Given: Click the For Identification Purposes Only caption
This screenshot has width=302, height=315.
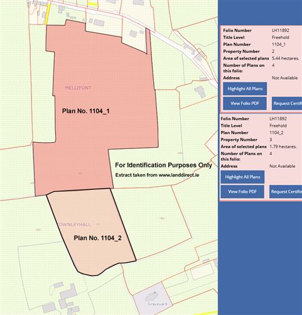Looking at the screenshot, I should coord(164,165).
